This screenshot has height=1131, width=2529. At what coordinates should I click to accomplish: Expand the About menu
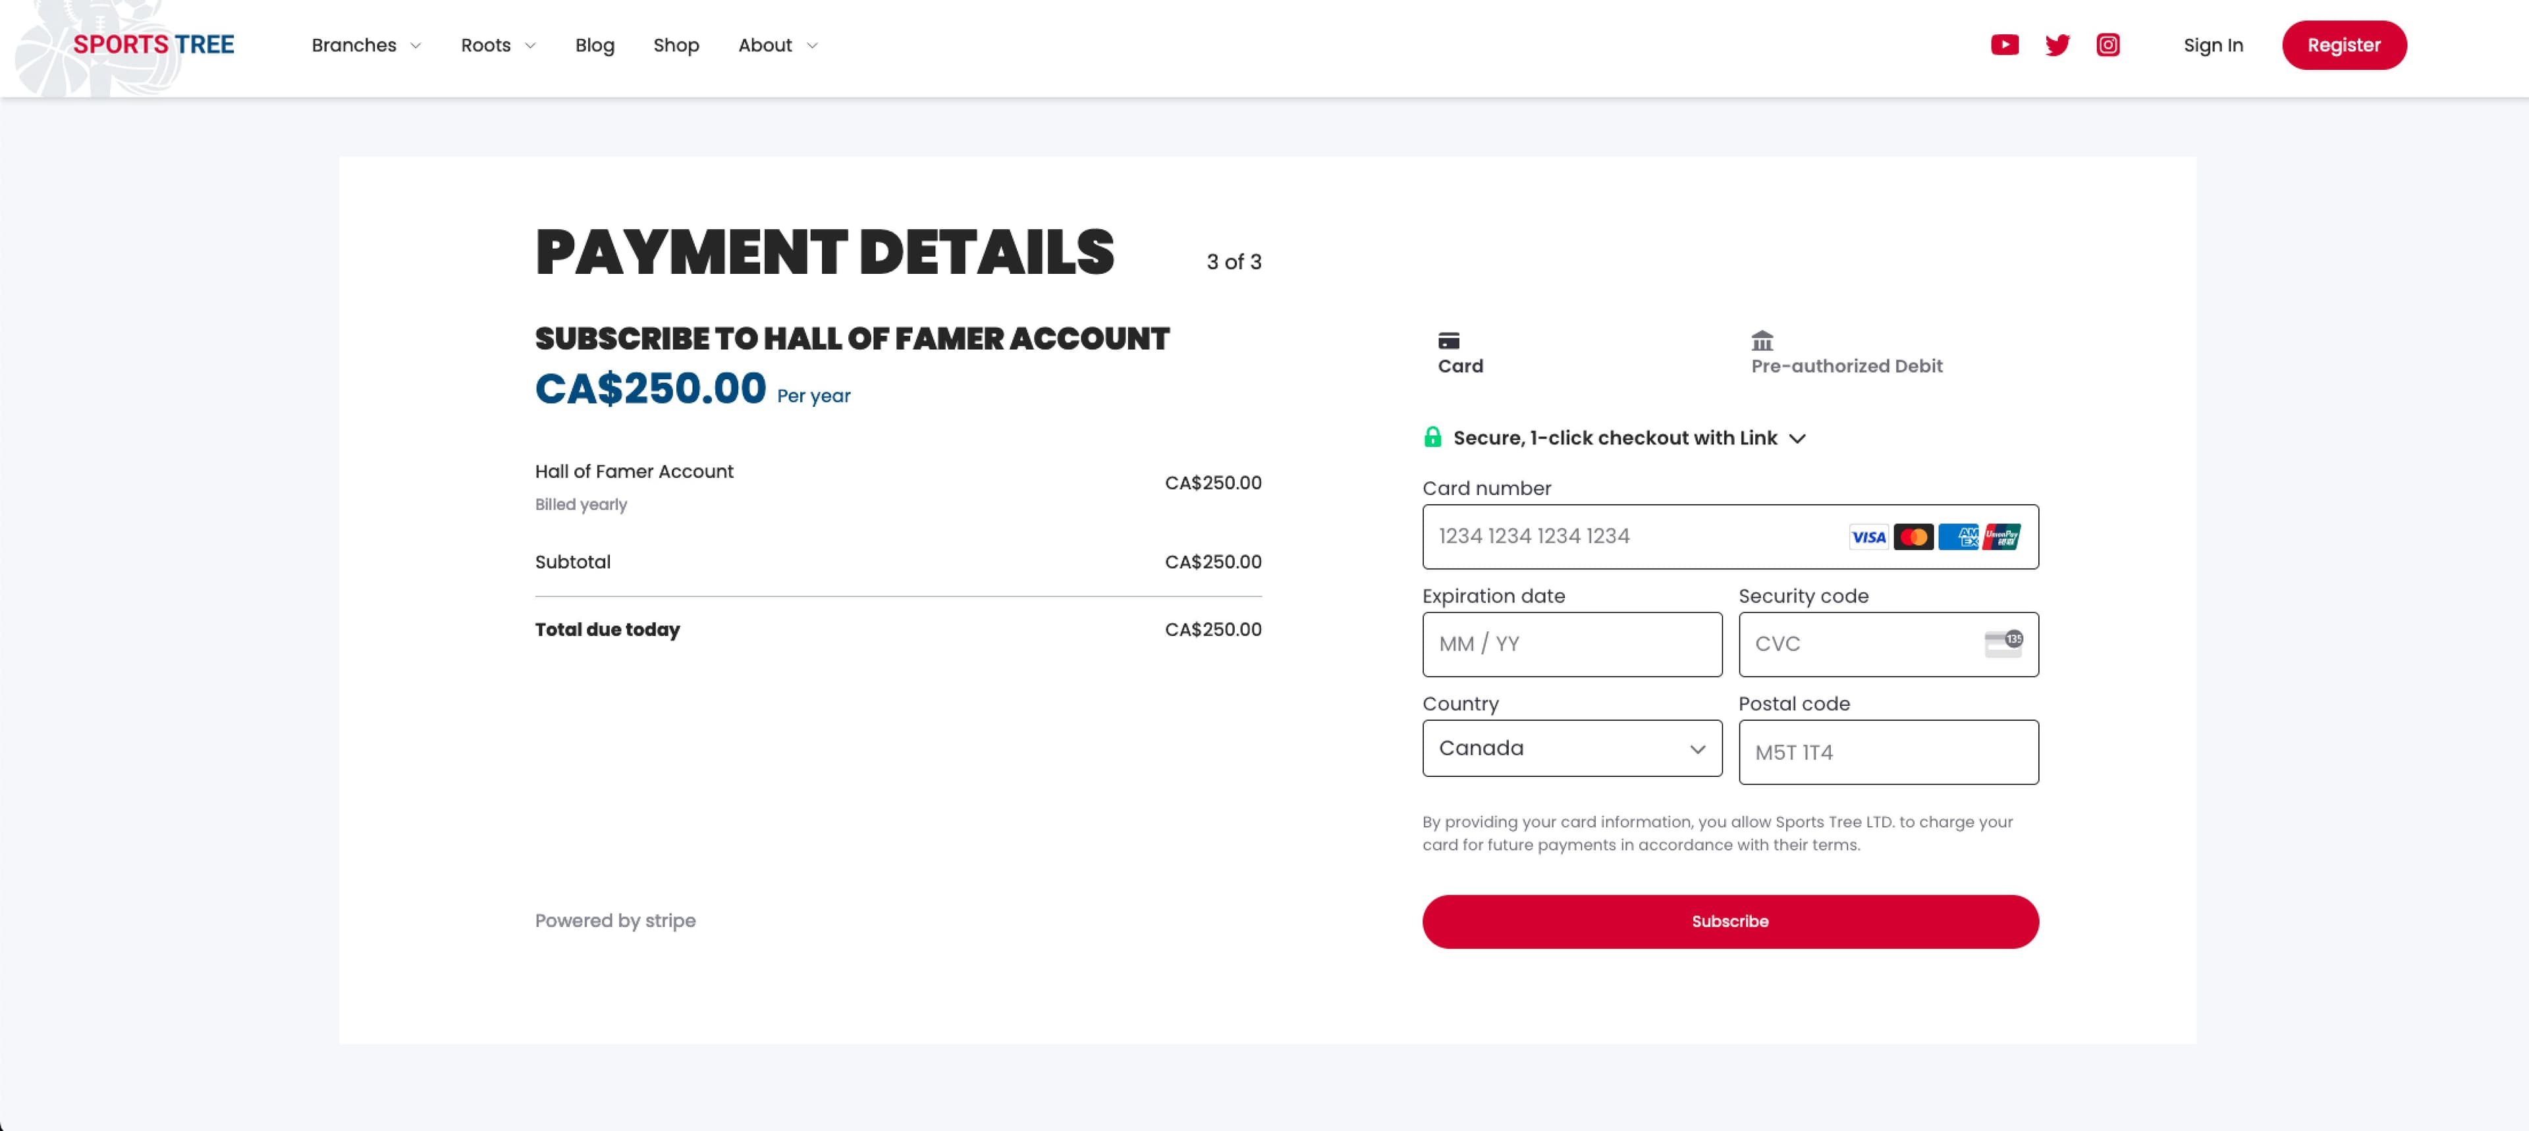pyautogui.click(x=778, y=45)
